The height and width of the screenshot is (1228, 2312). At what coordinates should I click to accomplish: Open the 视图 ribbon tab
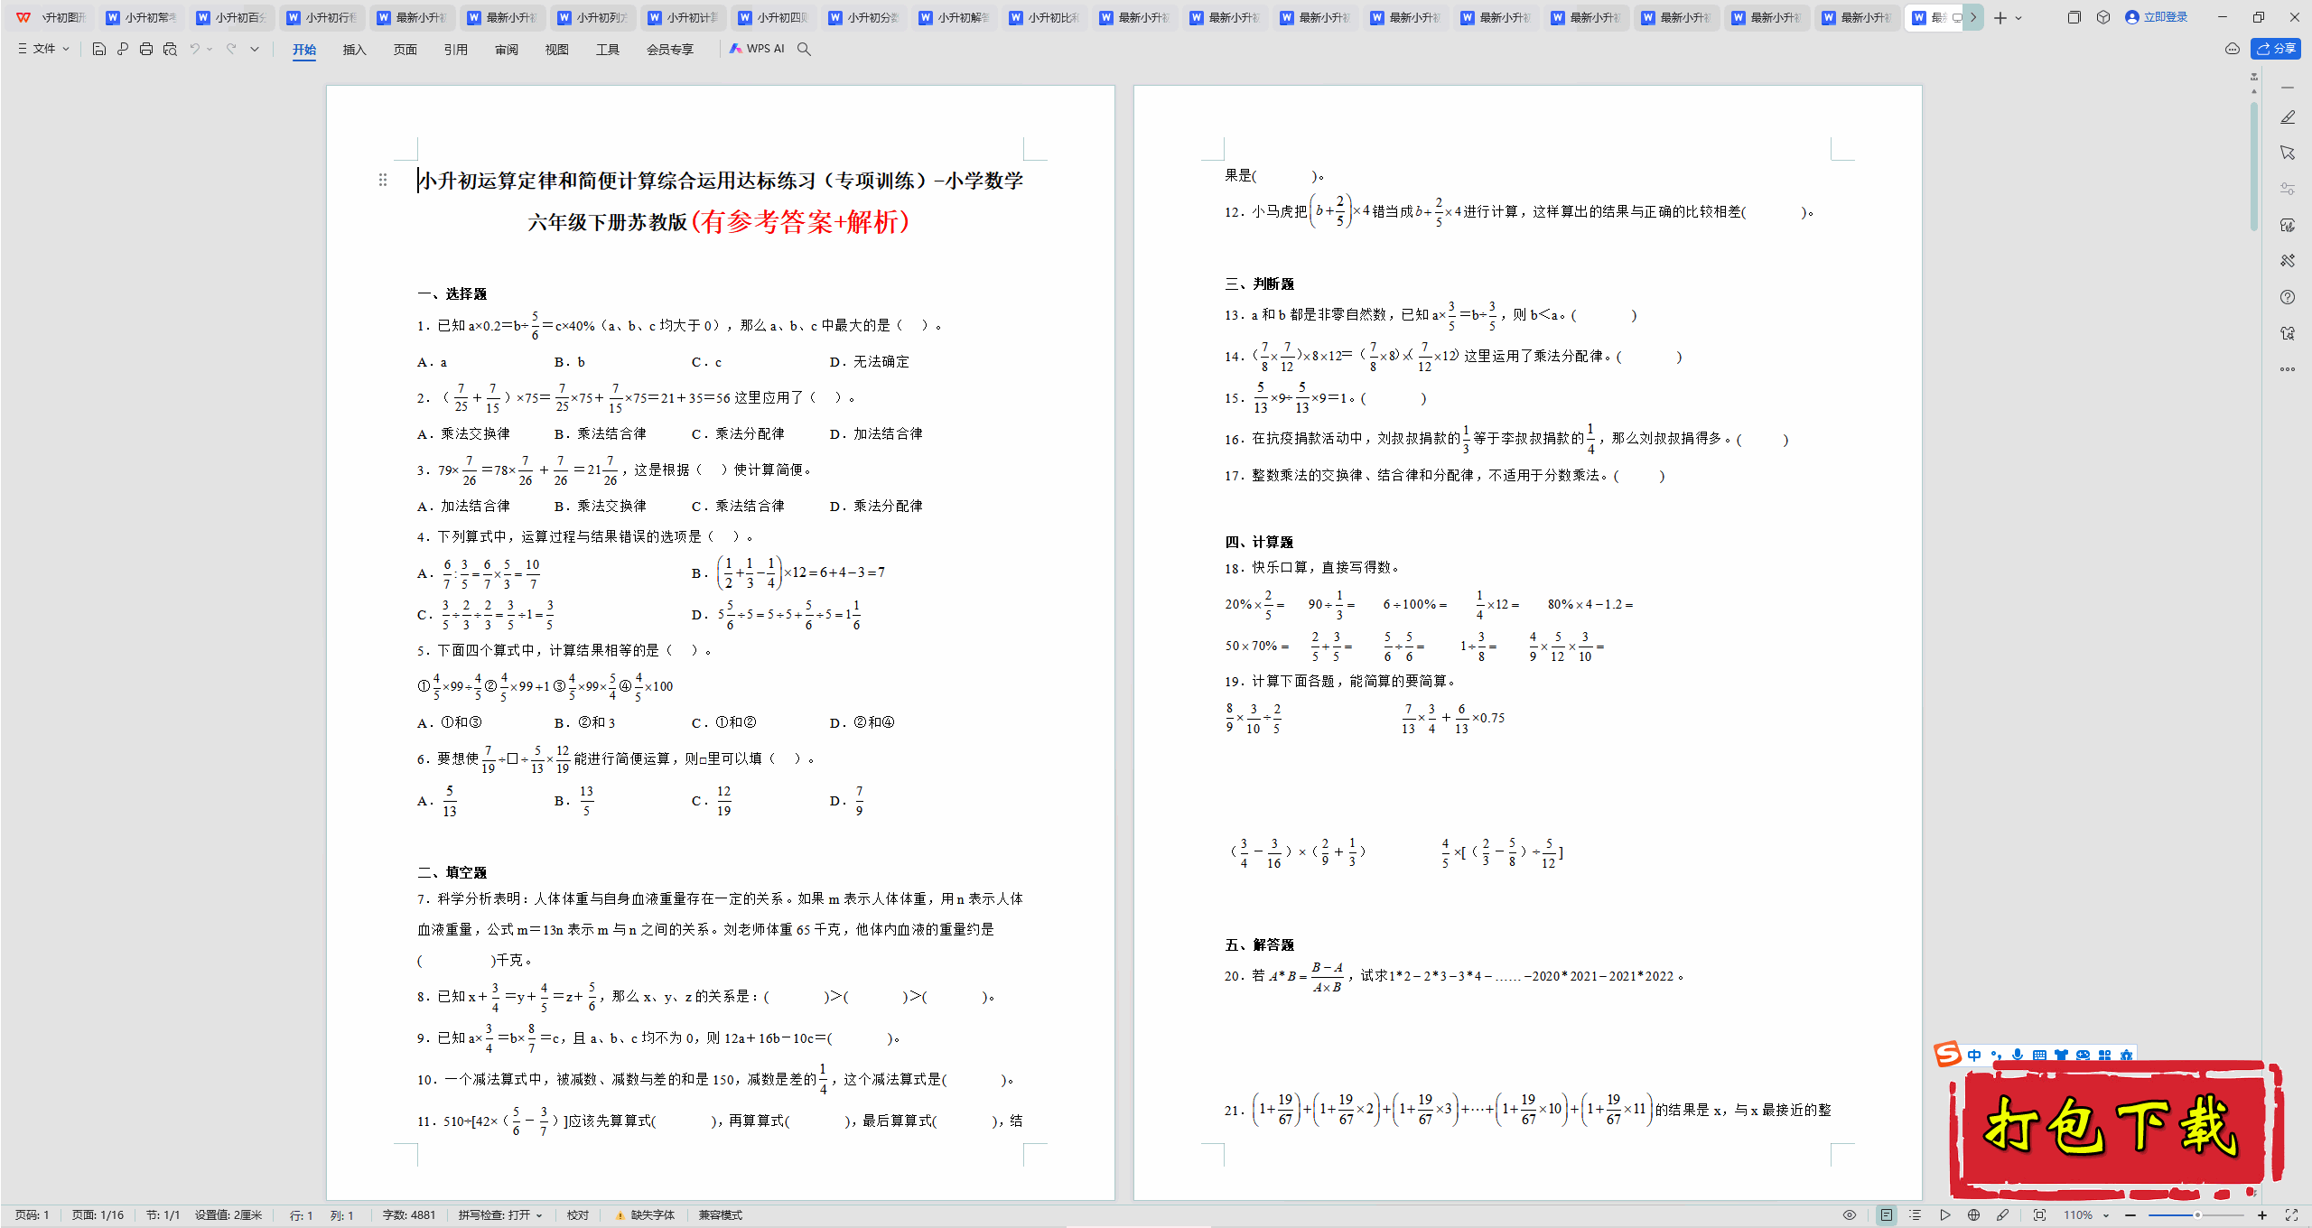(x=557, y=50)
